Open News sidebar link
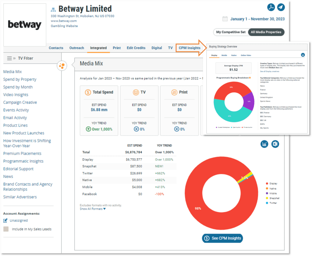 coord(8,177)
